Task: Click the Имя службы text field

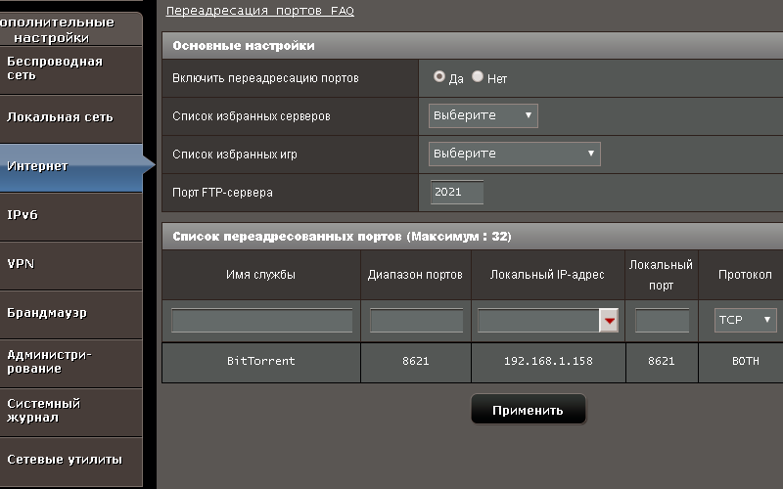Action: pos(261,321)
